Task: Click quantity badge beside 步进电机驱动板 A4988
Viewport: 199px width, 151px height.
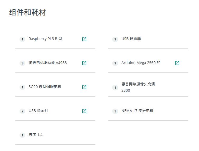Action: coord(22,63)
